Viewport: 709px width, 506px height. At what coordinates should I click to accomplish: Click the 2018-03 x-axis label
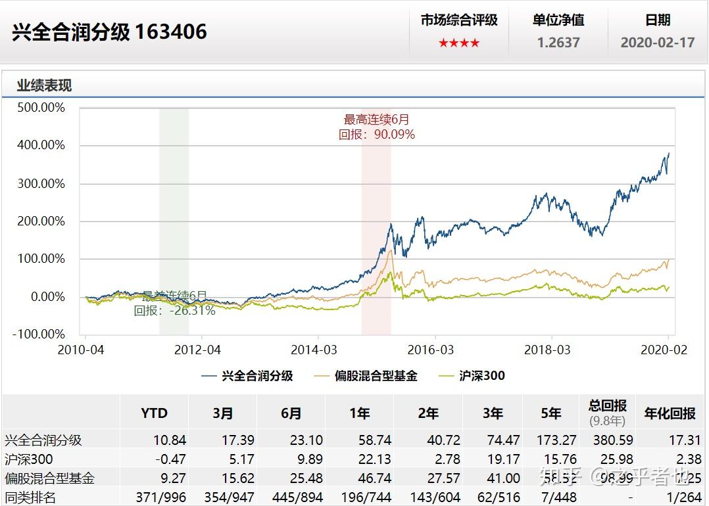click(547, 350)
